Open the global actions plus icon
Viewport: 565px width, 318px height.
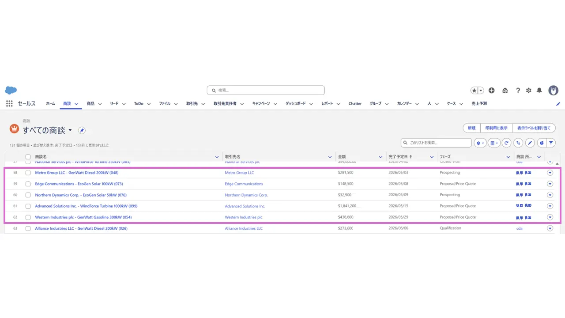click(x=492, y=91)
